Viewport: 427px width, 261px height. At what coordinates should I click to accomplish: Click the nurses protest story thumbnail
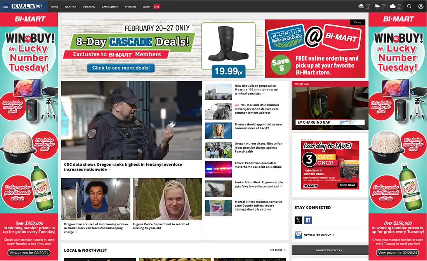point(219,150)
